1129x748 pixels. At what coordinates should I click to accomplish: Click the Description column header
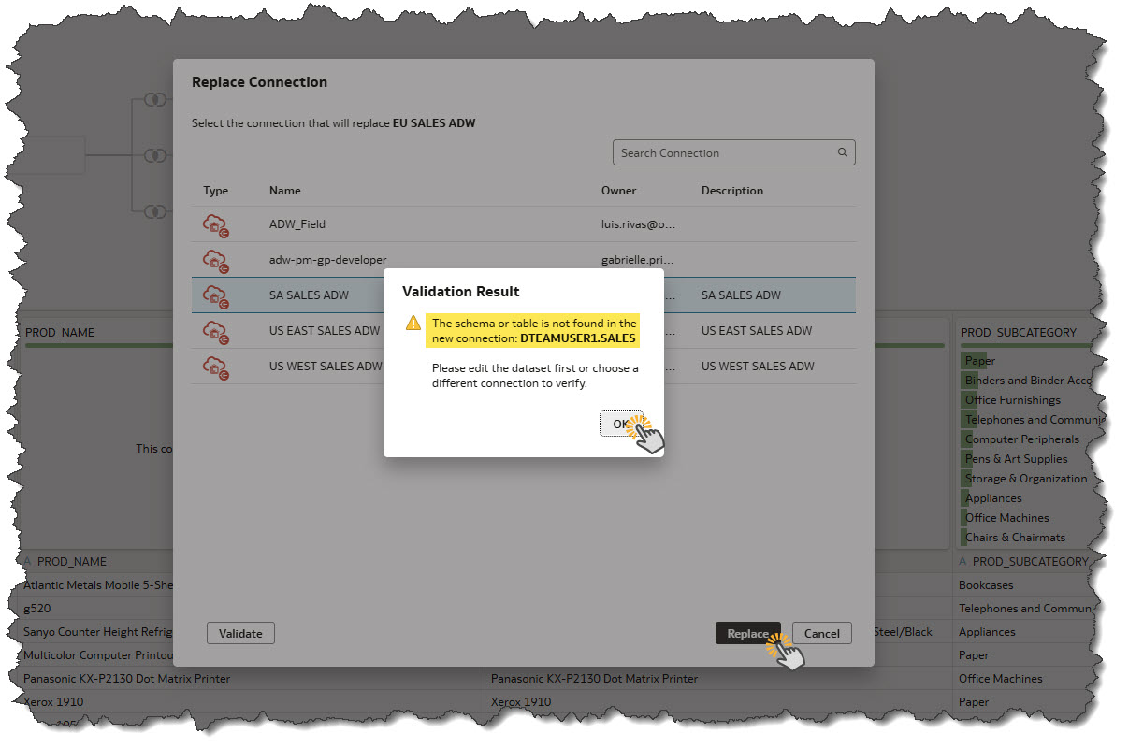[x=732, y=191]
